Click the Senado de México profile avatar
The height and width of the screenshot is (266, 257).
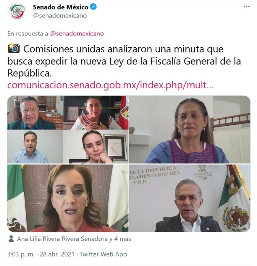click(17, 11)
